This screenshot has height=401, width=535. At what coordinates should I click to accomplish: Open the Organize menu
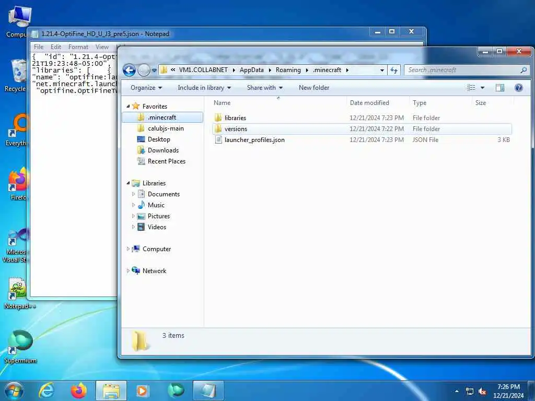[x=146, y=88]
